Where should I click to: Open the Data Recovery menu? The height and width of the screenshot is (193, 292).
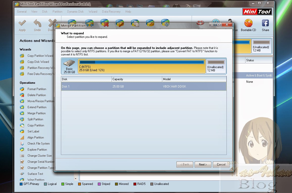(x=111, y=12)
